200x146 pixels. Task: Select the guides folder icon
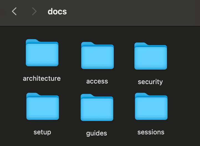[97, 108]
